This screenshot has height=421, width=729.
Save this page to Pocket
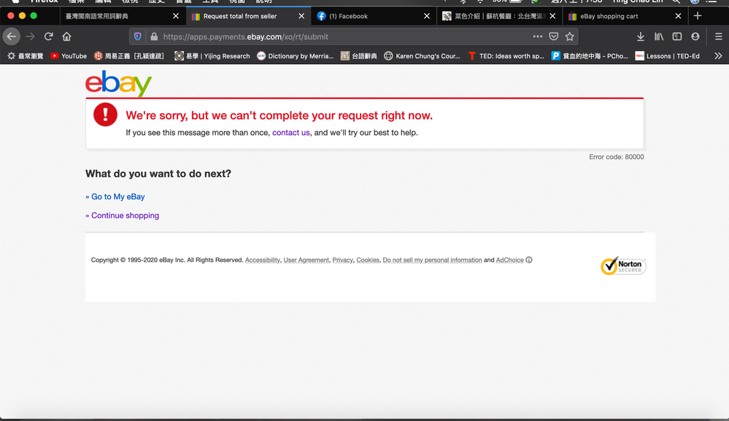pyautogui.click(x=553, y=36)
